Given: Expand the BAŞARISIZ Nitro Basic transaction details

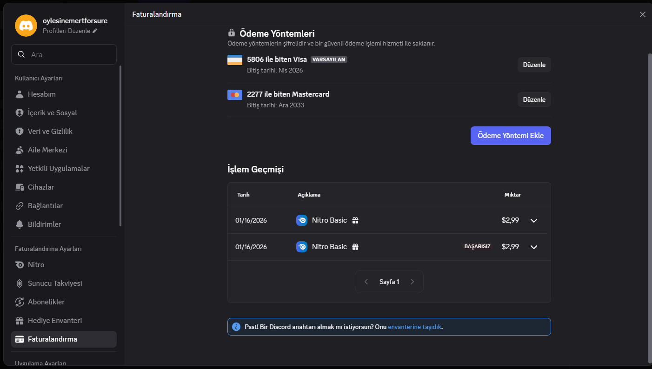Looking at the screenshot, I should pos(534,247).
